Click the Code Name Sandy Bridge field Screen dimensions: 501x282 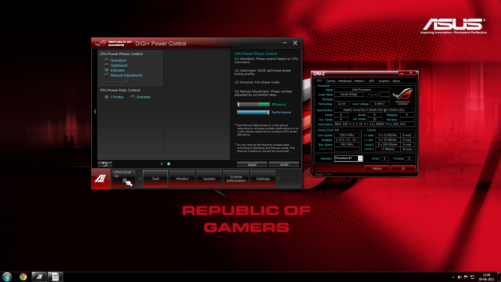coord(349,94)
